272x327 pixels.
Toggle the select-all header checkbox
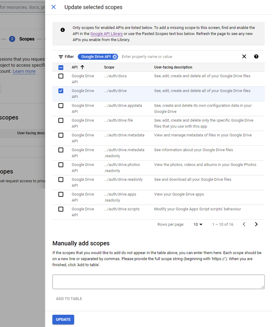point(61,67)
